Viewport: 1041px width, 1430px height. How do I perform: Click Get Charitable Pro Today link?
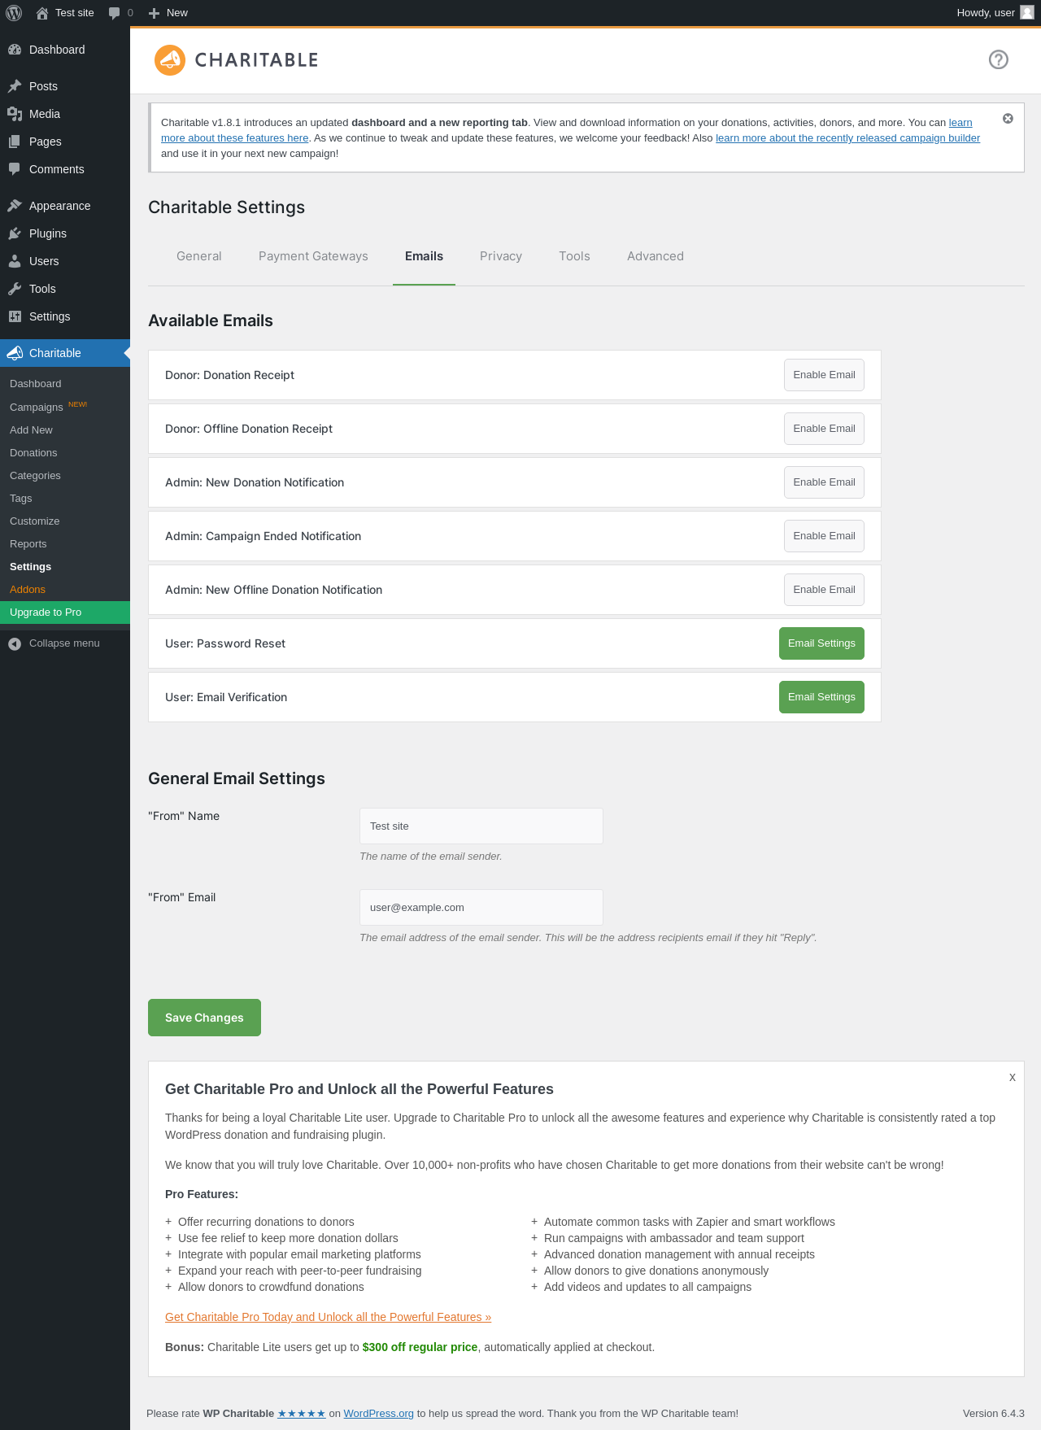point(328,1317)
